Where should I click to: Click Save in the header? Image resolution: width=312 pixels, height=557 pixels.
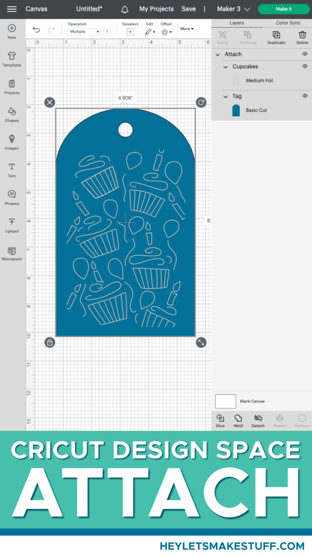tap(188, 9)
